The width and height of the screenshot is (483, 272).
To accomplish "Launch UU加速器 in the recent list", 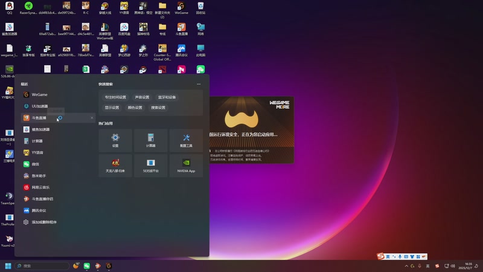I will point(58,106).
